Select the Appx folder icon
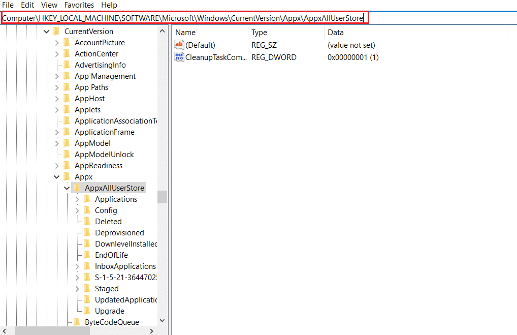Screen dimensions: 517x335 pos(67,177)
